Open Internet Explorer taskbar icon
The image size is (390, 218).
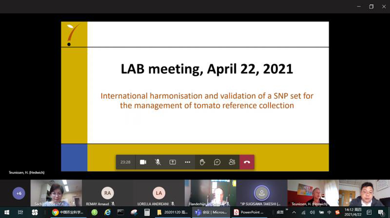point(108,212)
